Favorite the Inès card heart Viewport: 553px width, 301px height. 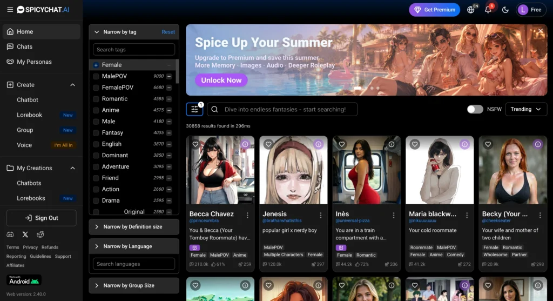[342, 144]
